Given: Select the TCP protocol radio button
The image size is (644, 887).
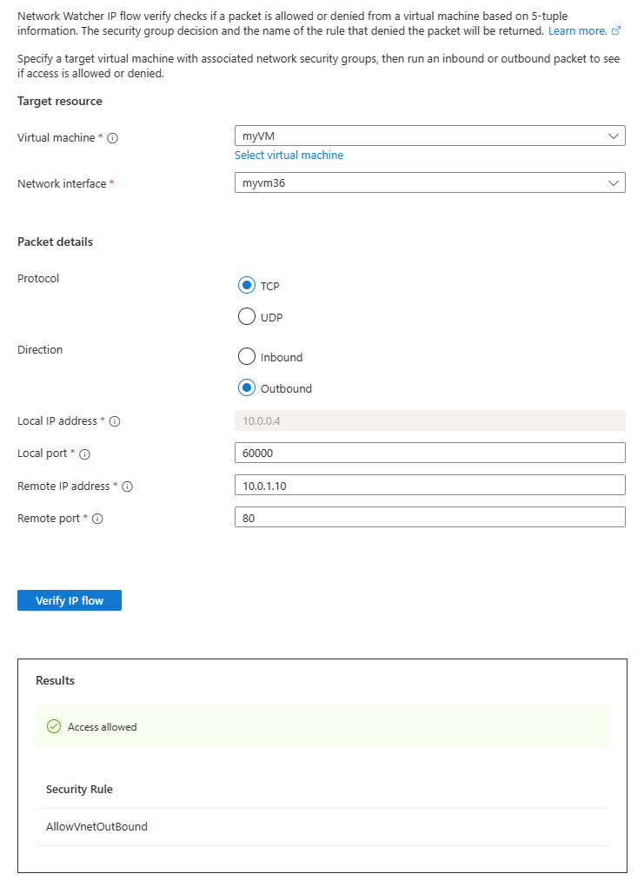Looking at the screenshot, I should point(247,285).
